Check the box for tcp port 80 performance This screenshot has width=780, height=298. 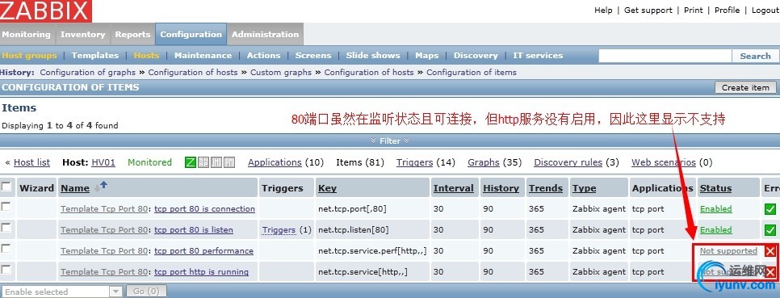pos(6,248)
